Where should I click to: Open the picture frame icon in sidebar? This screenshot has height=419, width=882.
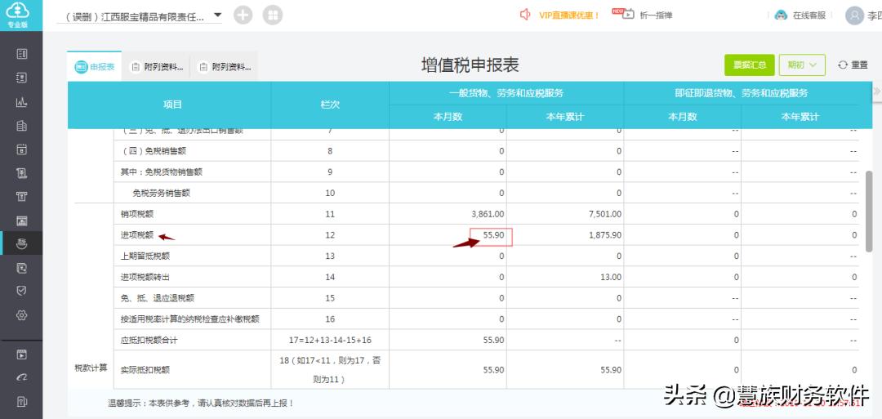click(21, 221)
